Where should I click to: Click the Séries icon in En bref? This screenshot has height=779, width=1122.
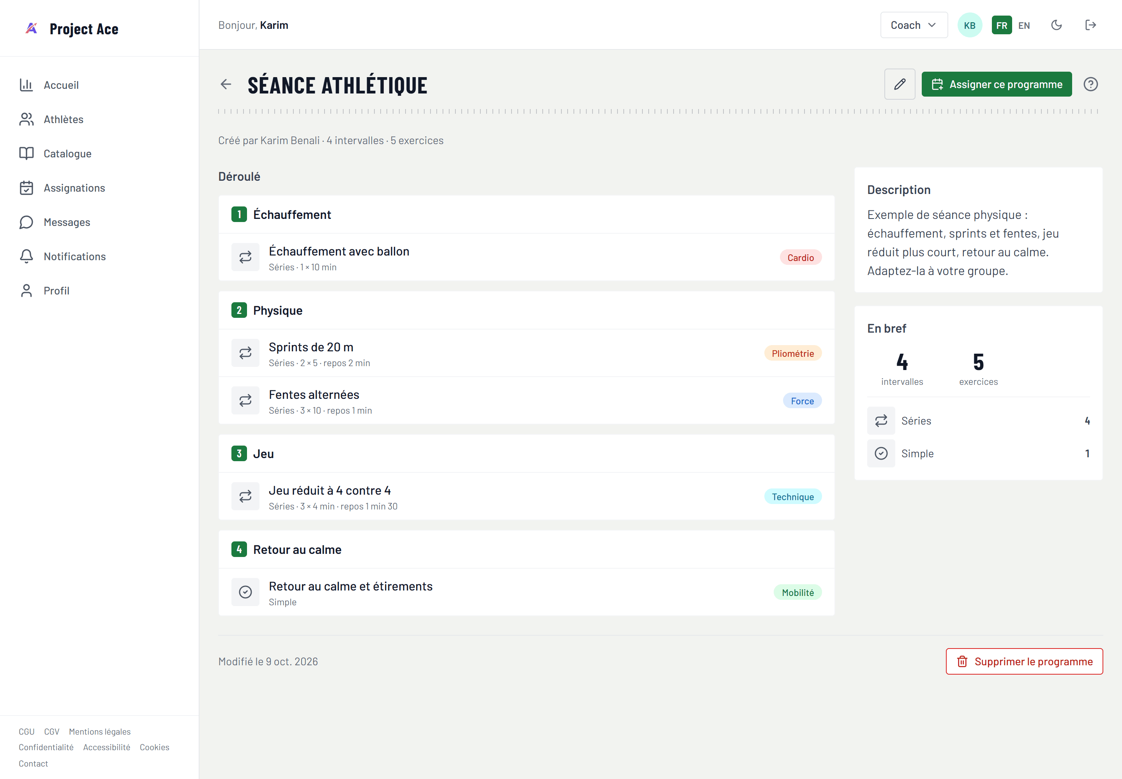(x=881, y=421)
